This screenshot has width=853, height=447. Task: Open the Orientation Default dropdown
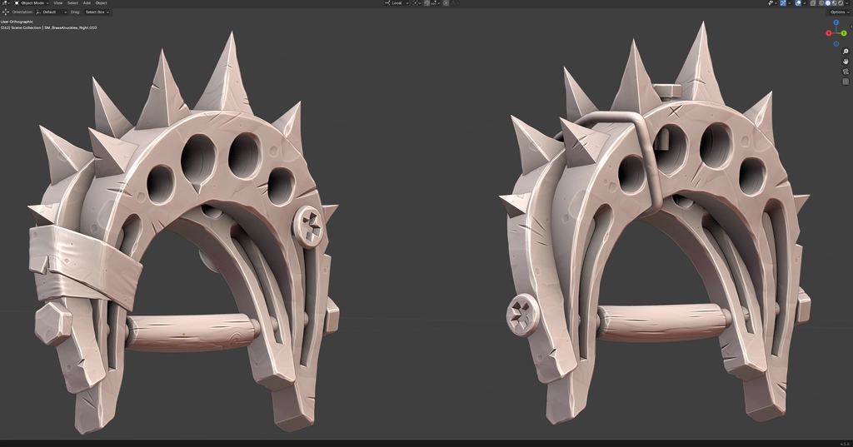tap(52, 12)
